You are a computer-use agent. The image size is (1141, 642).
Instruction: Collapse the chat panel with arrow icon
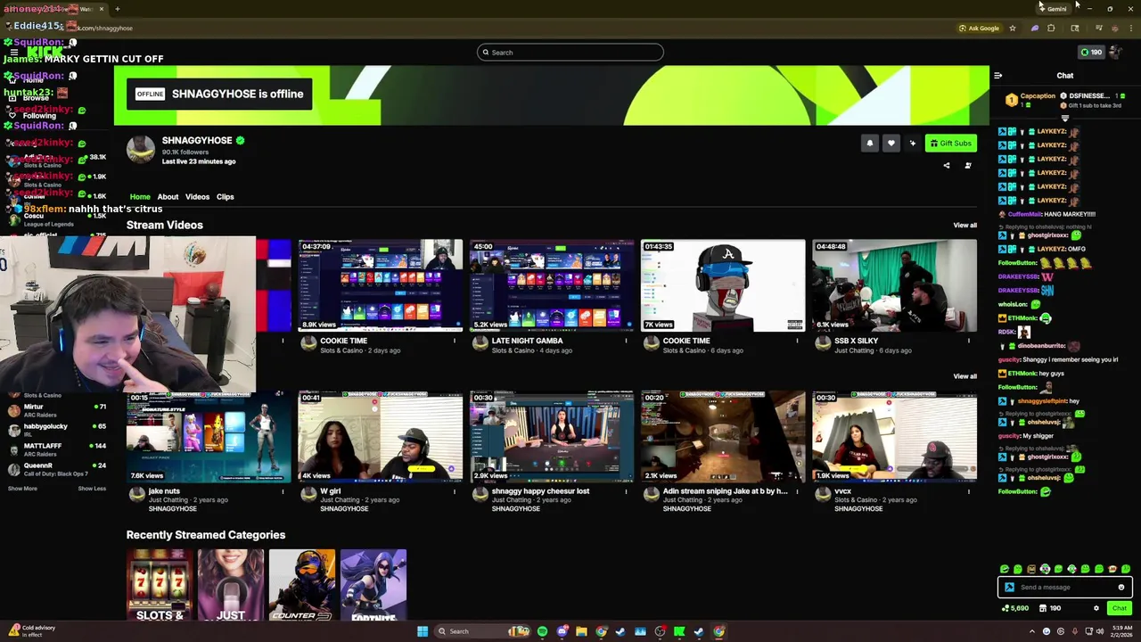pos(997,76)
